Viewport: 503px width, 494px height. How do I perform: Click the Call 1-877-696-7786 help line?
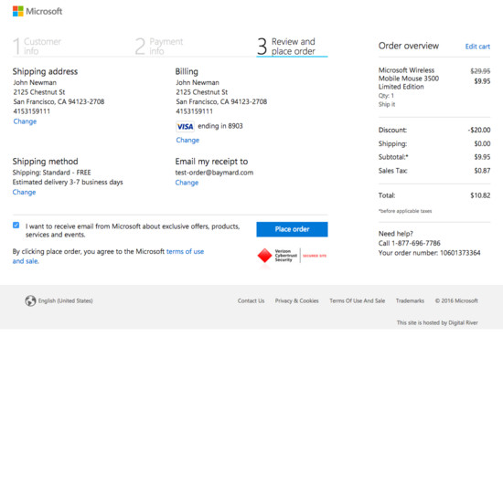pyautogui.click(x=410, y=243)
